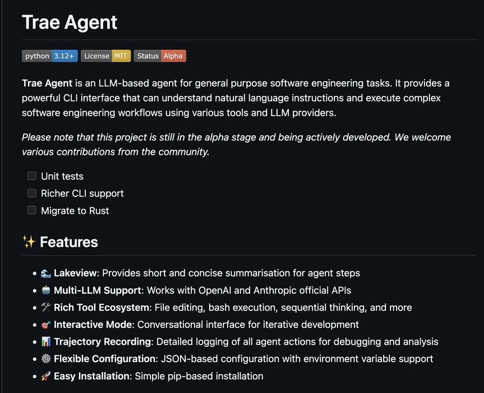Click the wave emoji beside Lakeview
This screenshot has width=484, height=393.
click(x=46, y=273)
